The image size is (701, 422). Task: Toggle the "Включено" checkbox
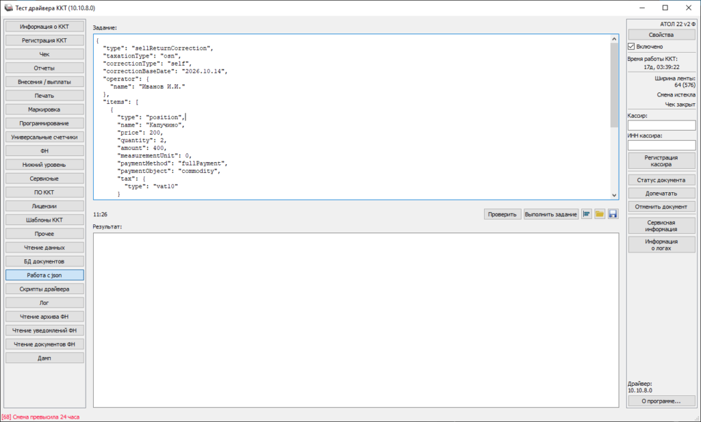point(631,47)
